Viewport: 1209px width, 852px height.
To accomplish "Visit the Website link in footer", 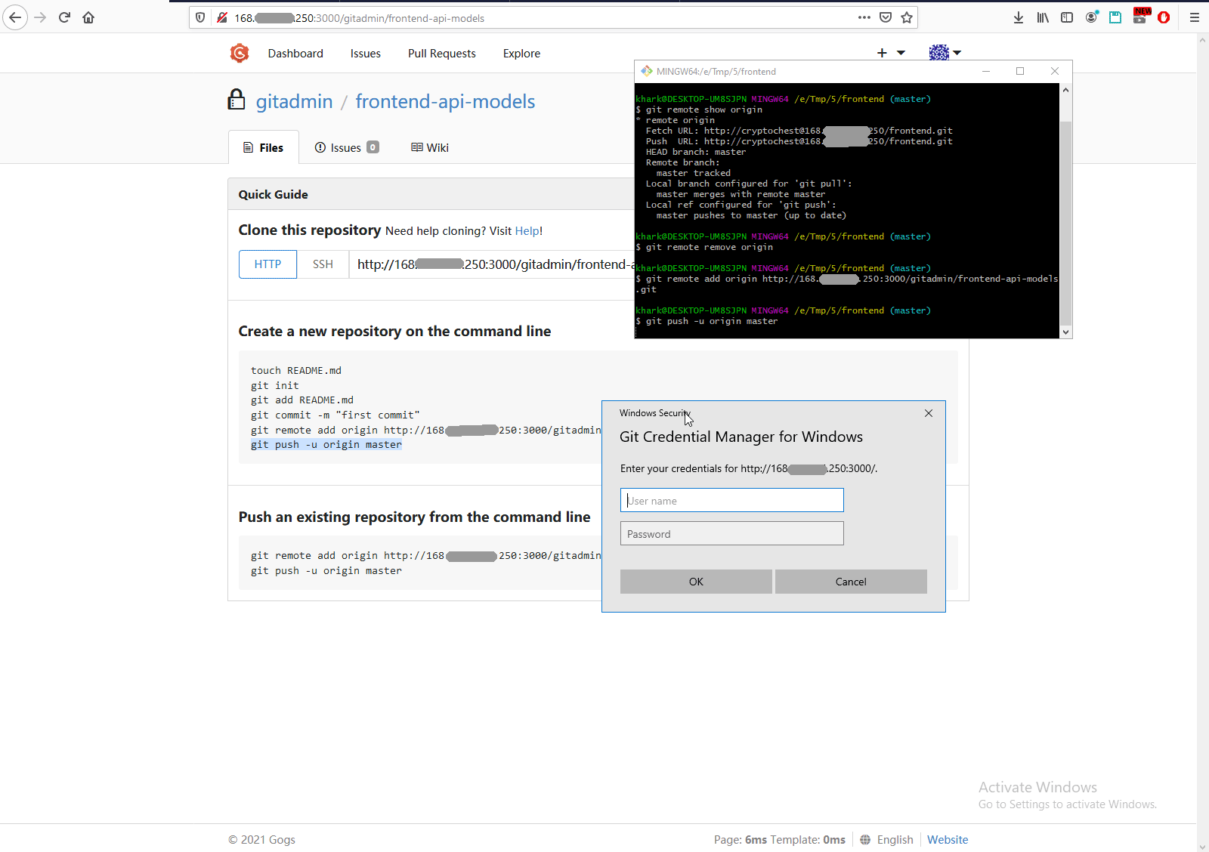I will (x=948, y=840).
